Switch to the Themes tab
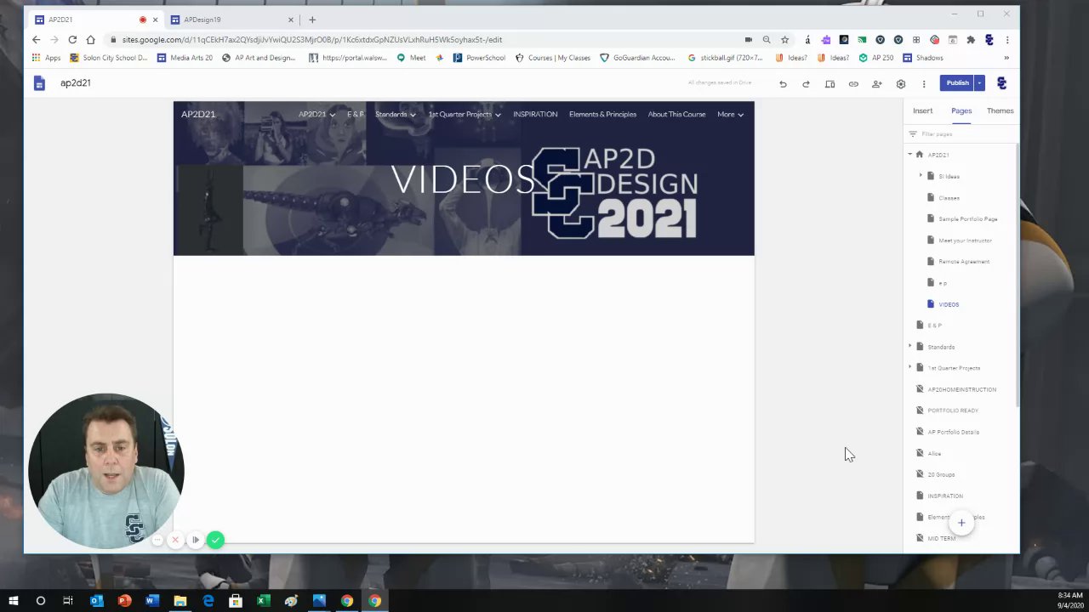This screenshot has height=612, width=1089. [x=1000, y=110]
